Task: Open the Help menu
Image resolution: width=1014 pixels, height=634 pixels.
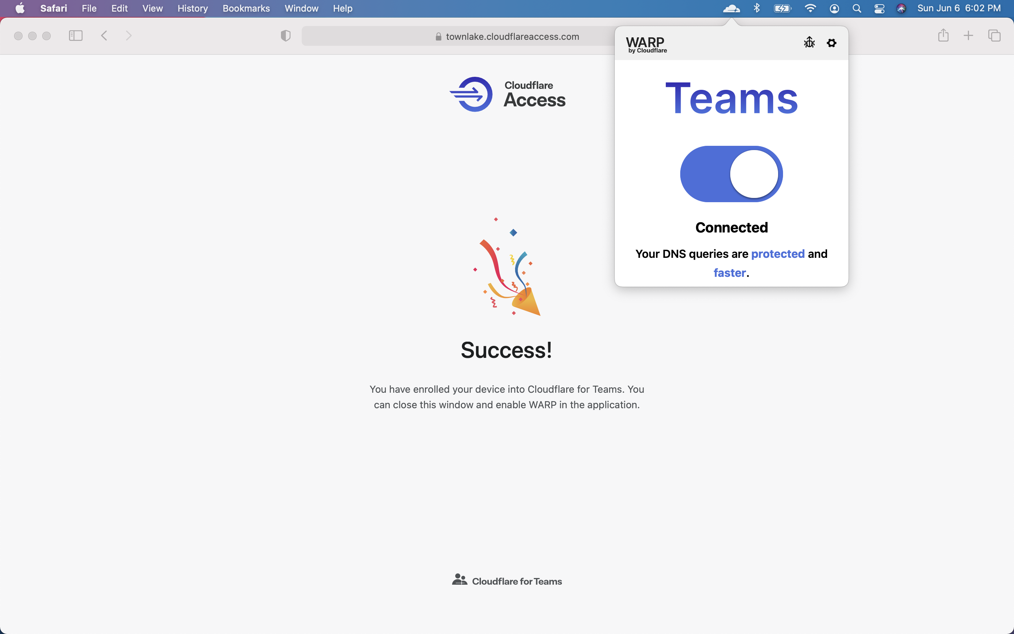Action: [342, 8]
